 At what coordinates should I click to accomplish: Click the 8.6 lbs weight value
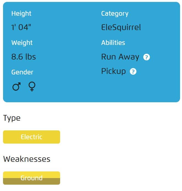tap(24, 57)
